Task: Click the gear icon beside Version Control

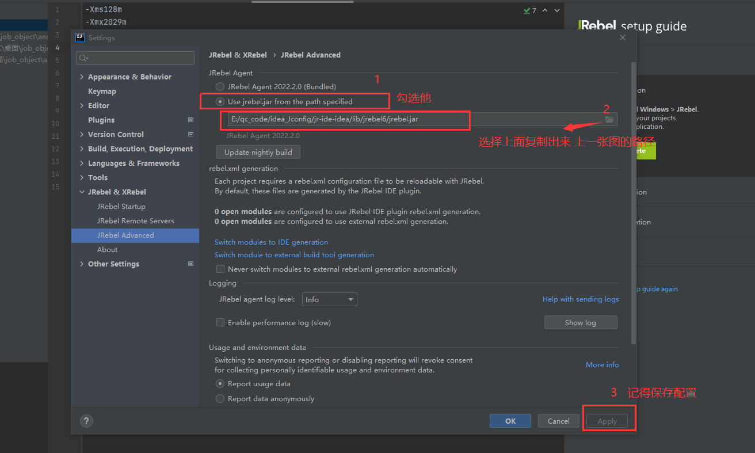Action: (x=190, y=134)
